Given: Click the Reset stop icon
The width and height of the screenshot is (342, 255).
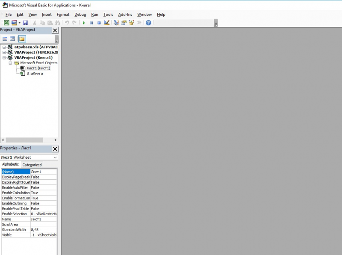Looking at the screenshot, I should coord(99,23).
